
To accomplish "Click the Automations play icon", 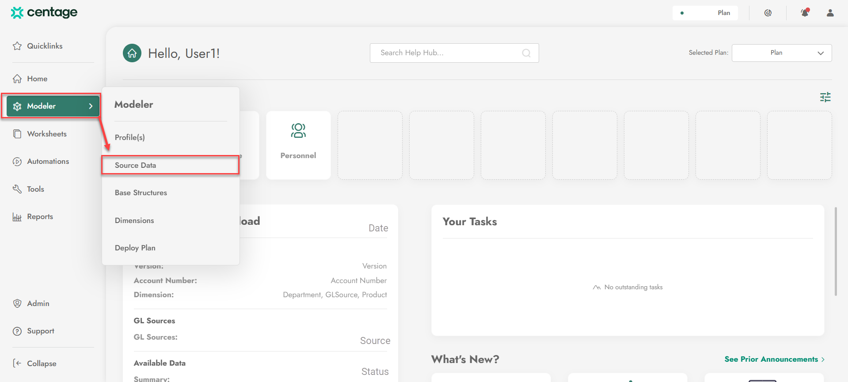I will click(x=17, y=161).
